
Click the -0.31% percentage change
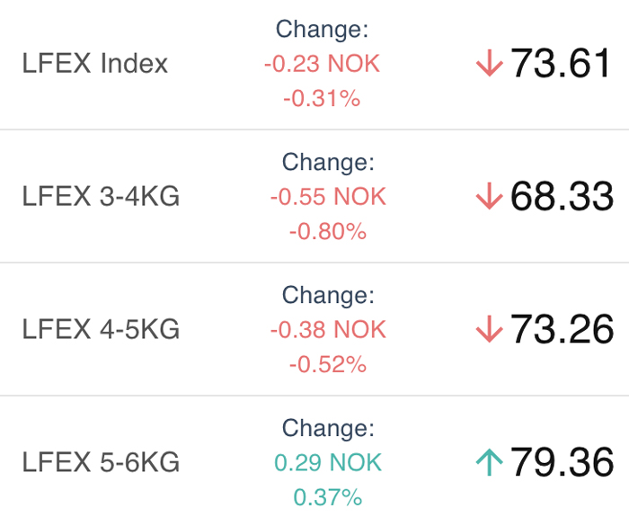pos(322,98)
